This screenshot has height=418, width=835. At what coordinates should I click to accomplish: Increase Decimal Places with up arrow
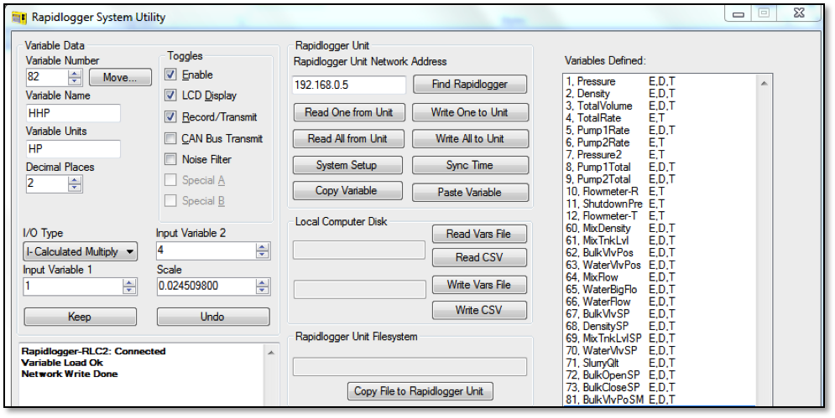(75, 180)
